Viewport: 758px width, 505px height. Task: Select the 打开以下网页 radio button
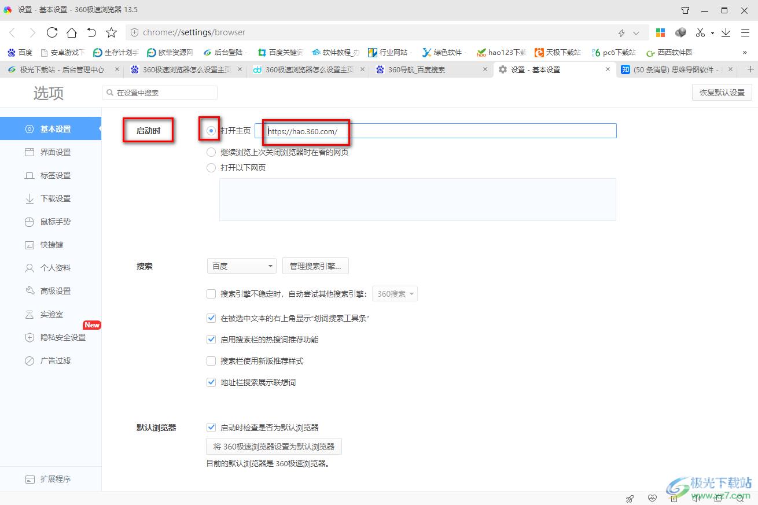point(211,168)
